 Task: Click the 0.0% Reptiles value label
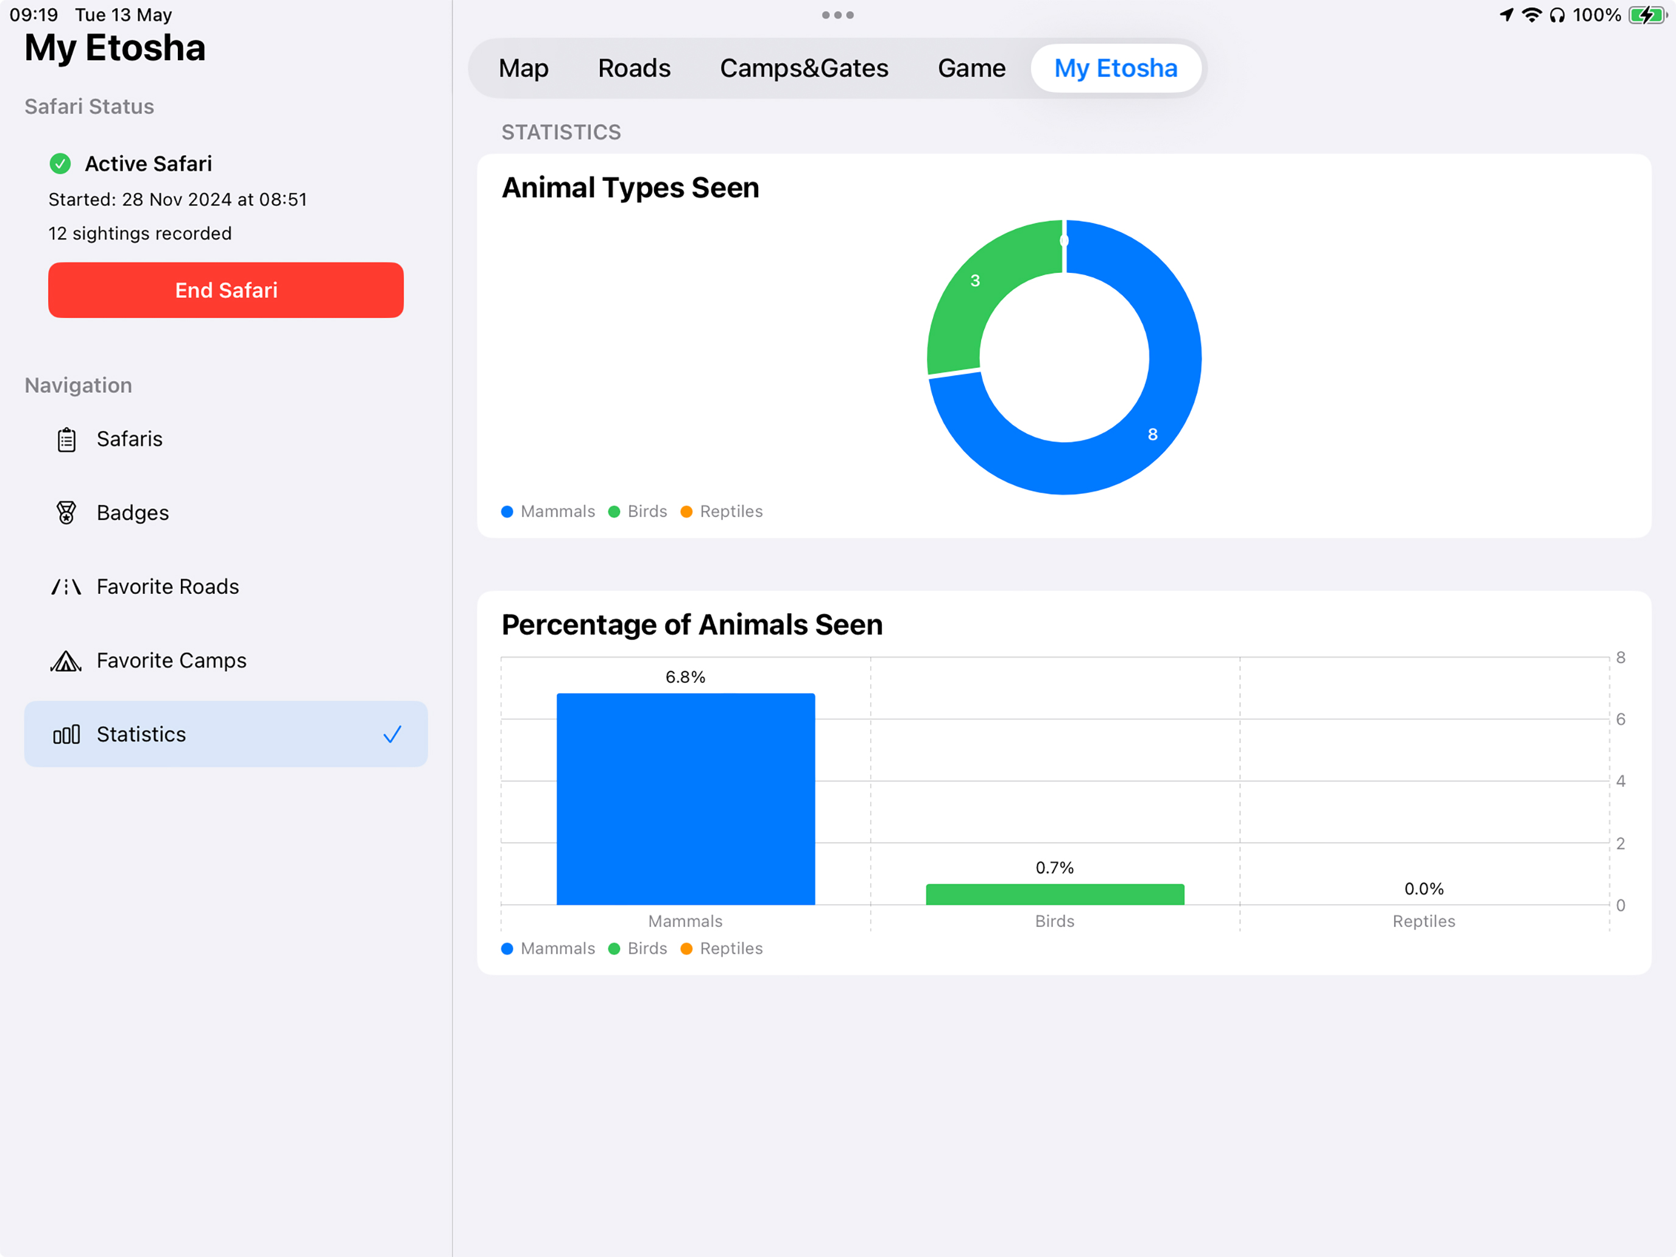1424,889
